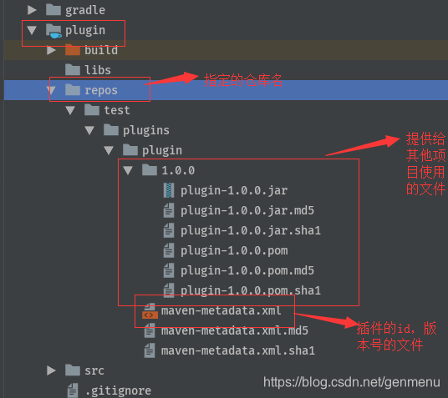448x398 pixels.
Task: Select the maven-metadata.xml.md5 file name
Action: click(235, 330)
